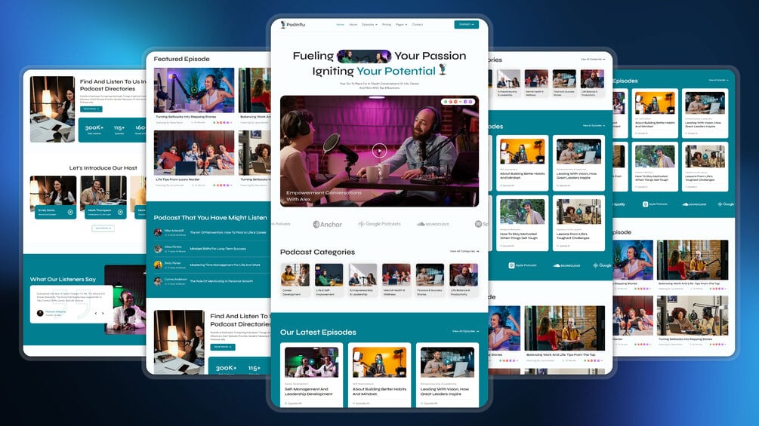759x426 pixels.
Task: Play the Leading With Vision episode
Action: point(447,362)
